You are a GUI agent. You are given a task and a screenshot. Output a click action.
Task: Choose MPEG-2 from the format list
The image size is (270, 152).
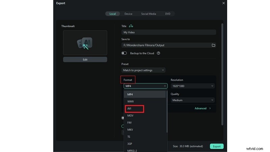[x=145, y=150]
